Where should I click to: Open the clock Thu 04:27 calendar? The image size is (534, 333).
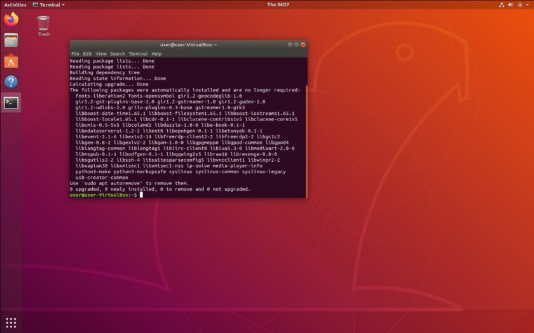coord(278,5)
